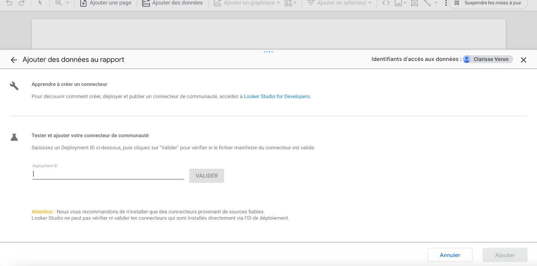
Task: Click the undo arrow in the toolbar
Action: (9, 3)
